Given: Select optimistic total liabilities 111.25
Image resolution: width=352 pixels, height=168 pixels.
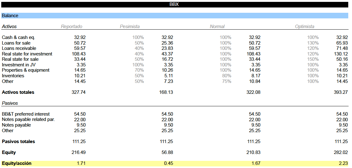Looking at the screenshot, I should (x=341, y=142).
